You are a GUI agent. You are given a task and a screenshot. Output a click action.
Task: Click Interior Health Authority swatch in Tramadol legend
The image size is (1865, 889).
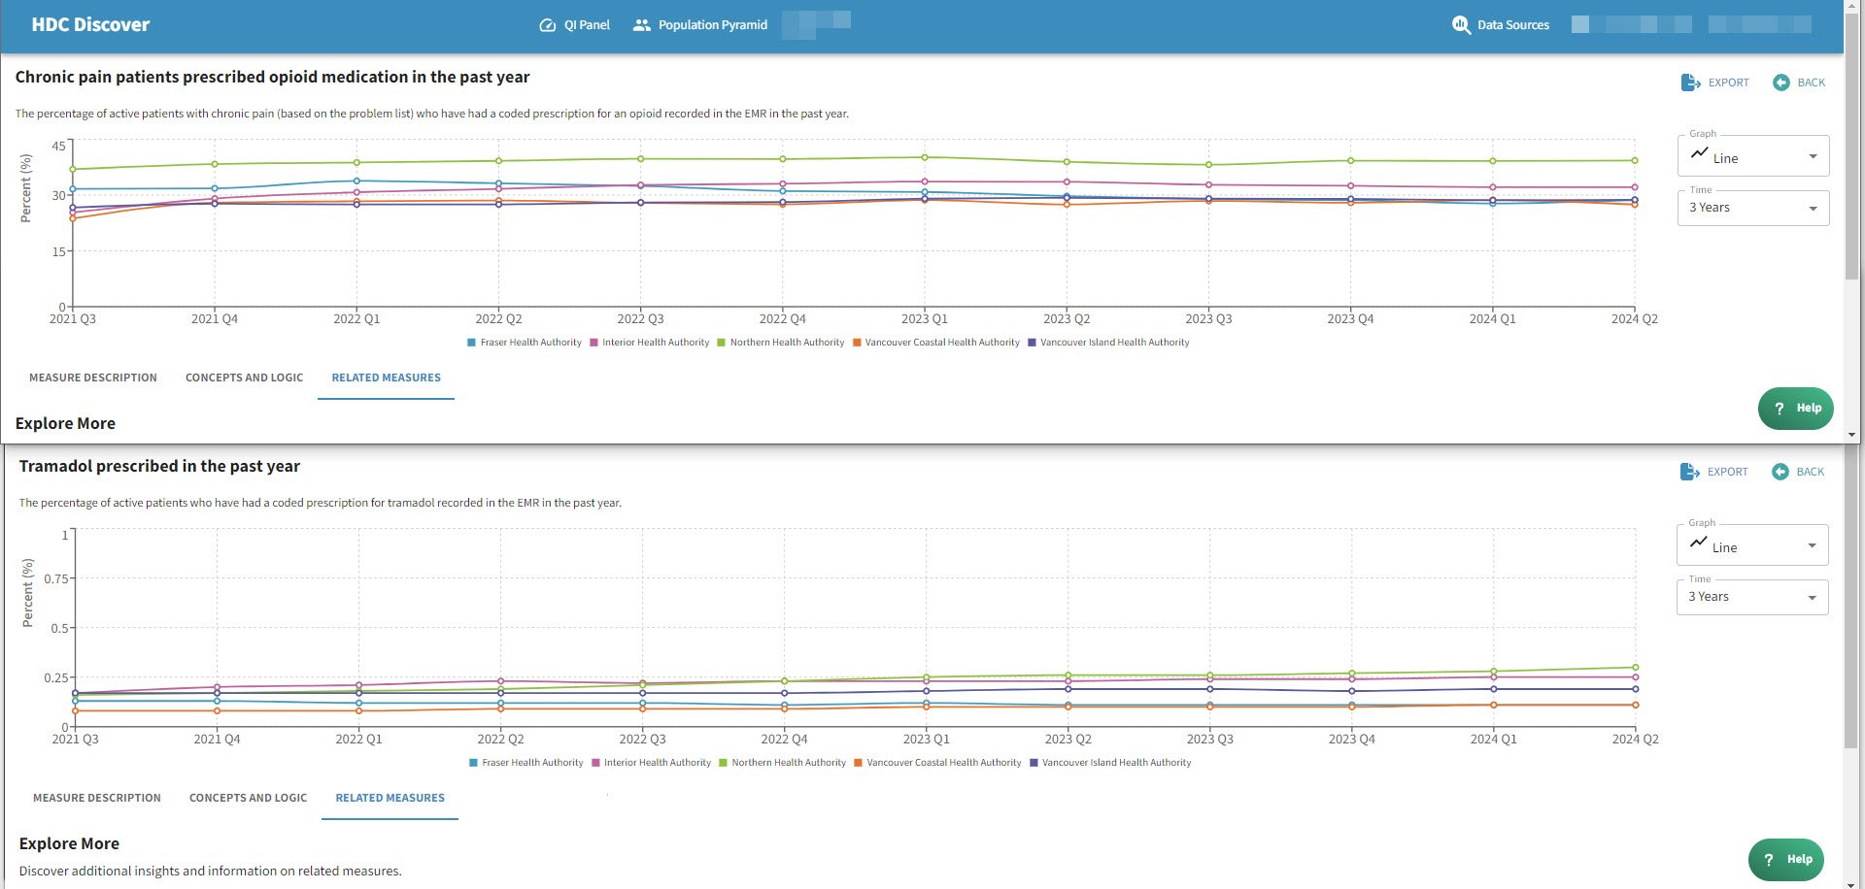(595, 763)
